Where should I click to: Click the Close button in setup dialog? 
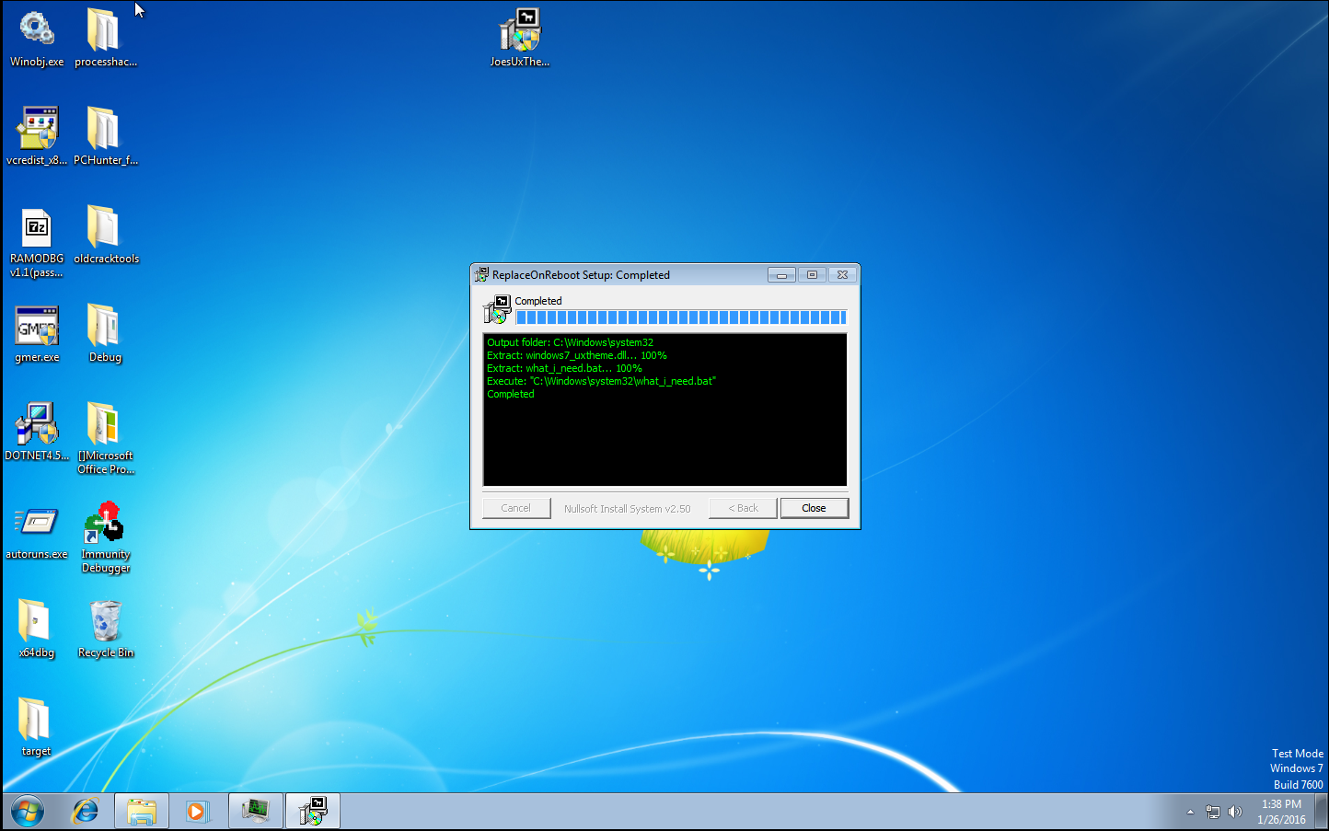click(814, 508)
